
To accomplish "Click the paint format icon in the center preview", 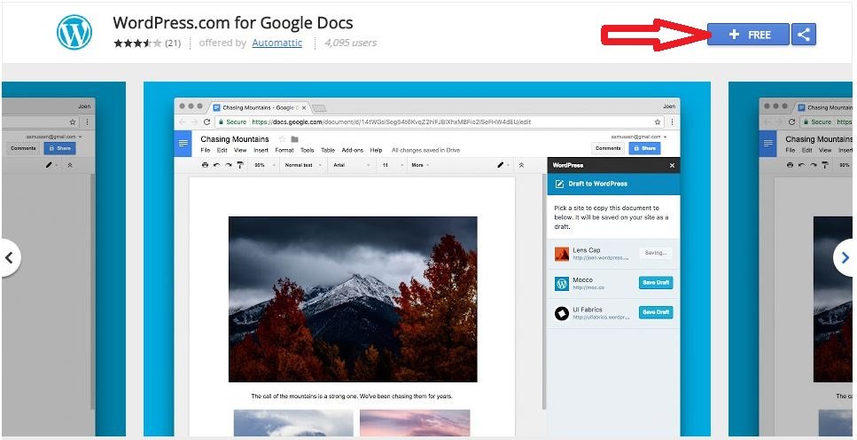I will coord(240,165).
